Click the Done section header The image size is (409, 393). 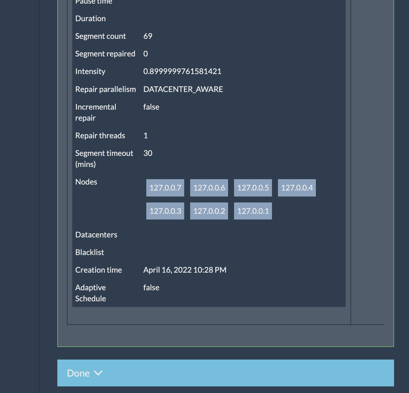[79, 373]
